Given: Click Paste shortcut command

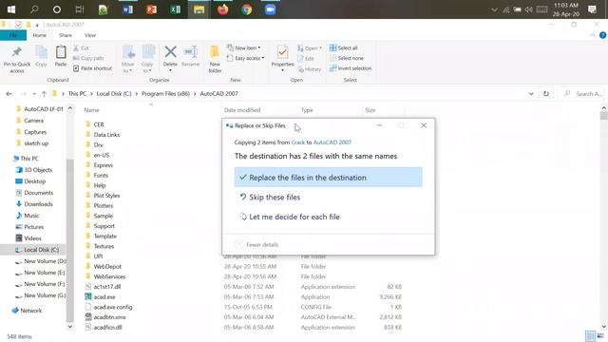Looking at the screenshot, I should (x=92, y=68).
